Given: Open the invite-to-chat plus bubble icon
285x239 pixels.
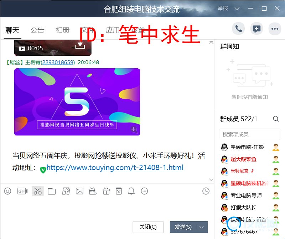Looking at the screenshot, I should click(256, 29).
